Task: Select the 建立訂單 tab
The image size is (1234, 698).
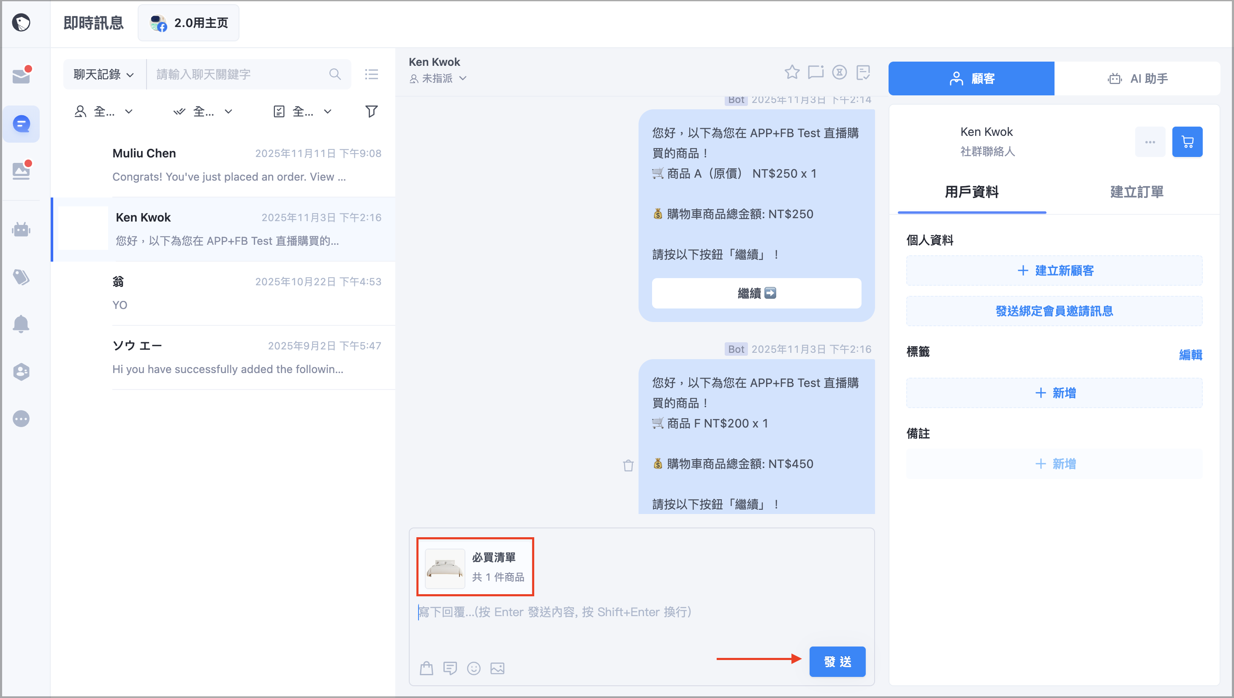Action: (1136, 192)
